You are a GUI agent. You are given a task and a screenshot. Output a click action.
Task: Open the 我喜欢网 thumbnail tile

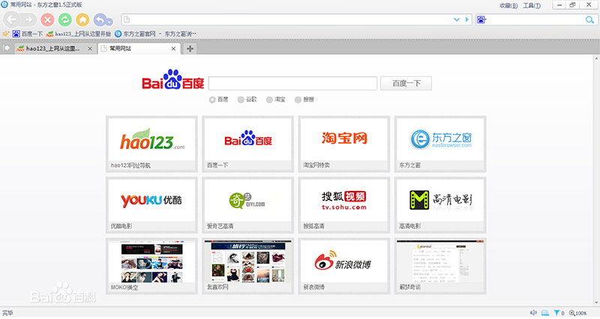pyautogui.click(x=248, y=266)
